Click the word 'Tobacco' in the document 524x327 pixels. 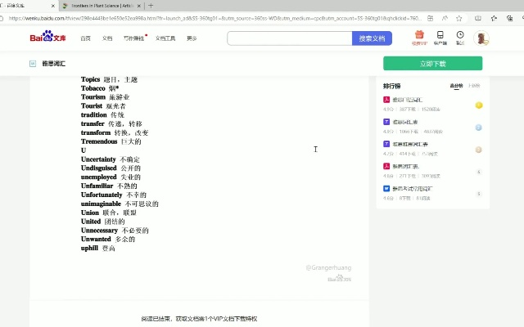click(93, 88)
